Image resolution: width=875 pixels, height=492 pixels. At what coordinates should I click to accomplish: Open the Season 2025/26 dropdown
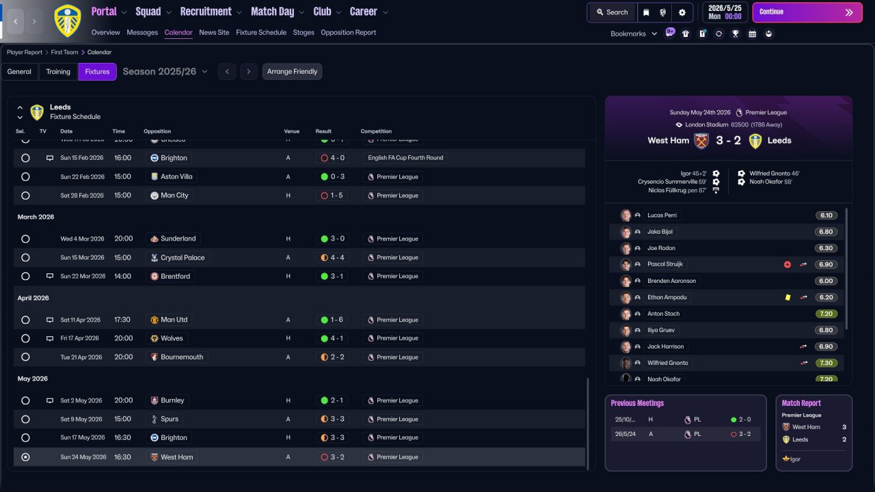165,71
